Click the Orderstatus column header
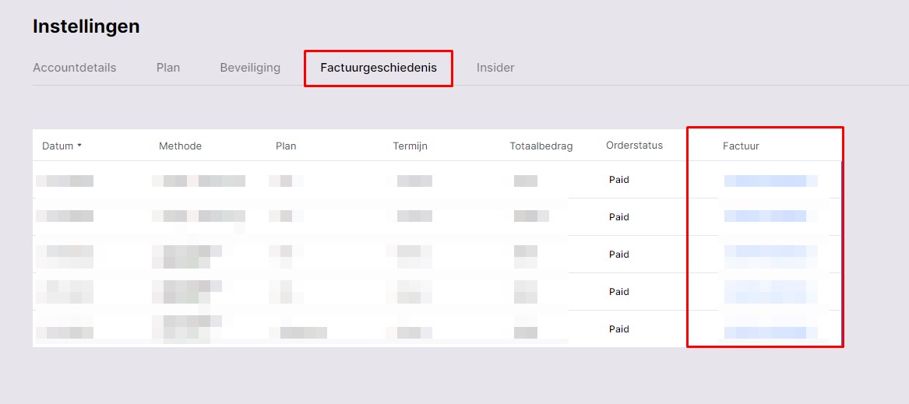909x404 pixels. pyautogui.click(x=634, y=146)
